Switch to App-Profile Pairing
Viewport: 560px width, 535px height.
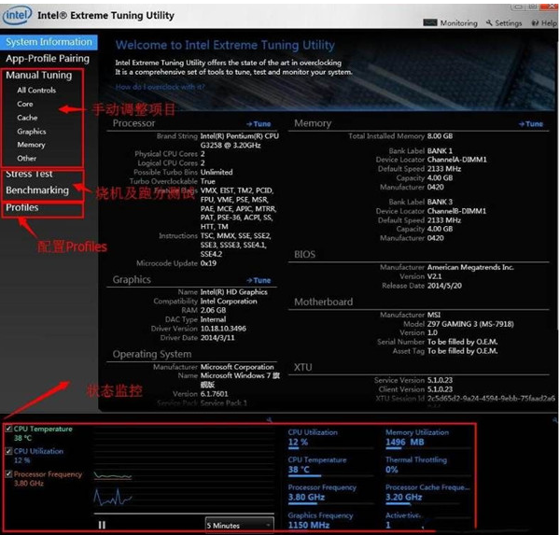tap(48, 57)
